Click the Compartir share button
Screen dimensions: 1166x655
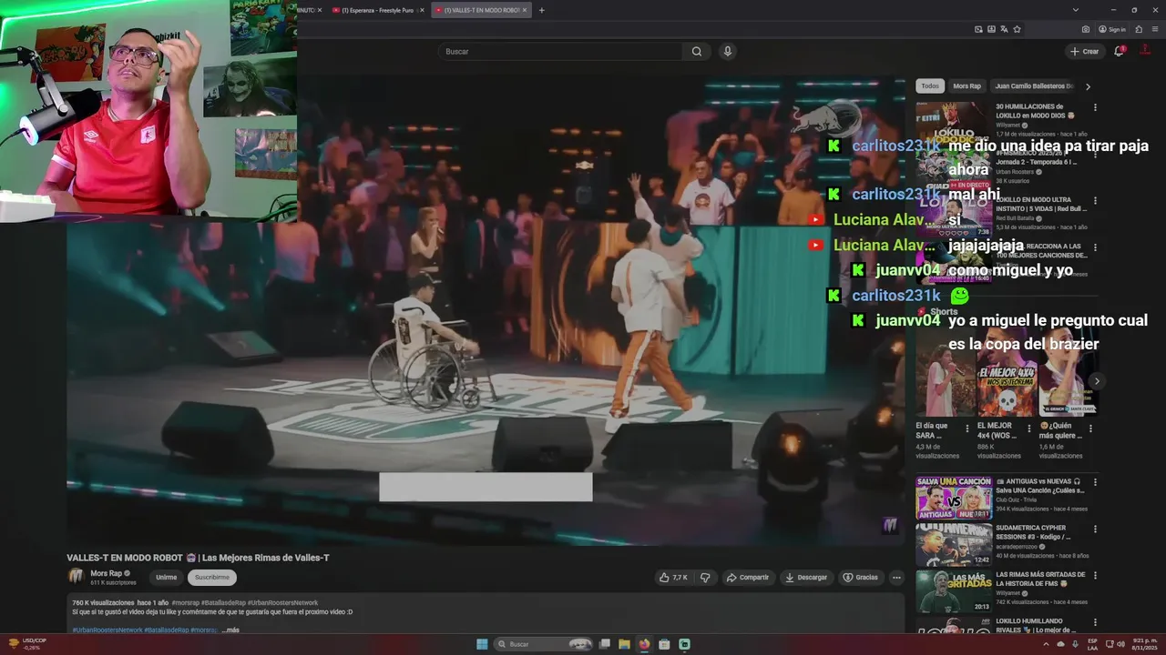(x=748, y=578)
